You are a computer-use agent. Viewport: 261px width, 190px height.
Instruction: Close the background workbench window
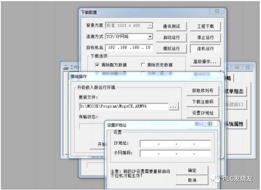(248, 67)
